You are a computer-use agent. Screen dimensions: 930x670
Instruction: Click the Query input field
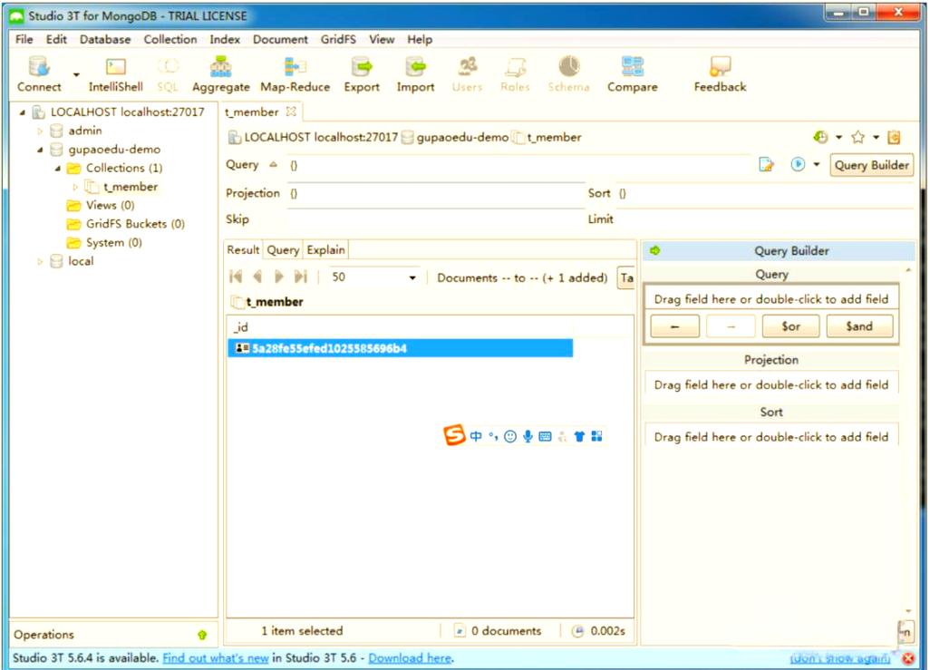(x=519, y=165)
